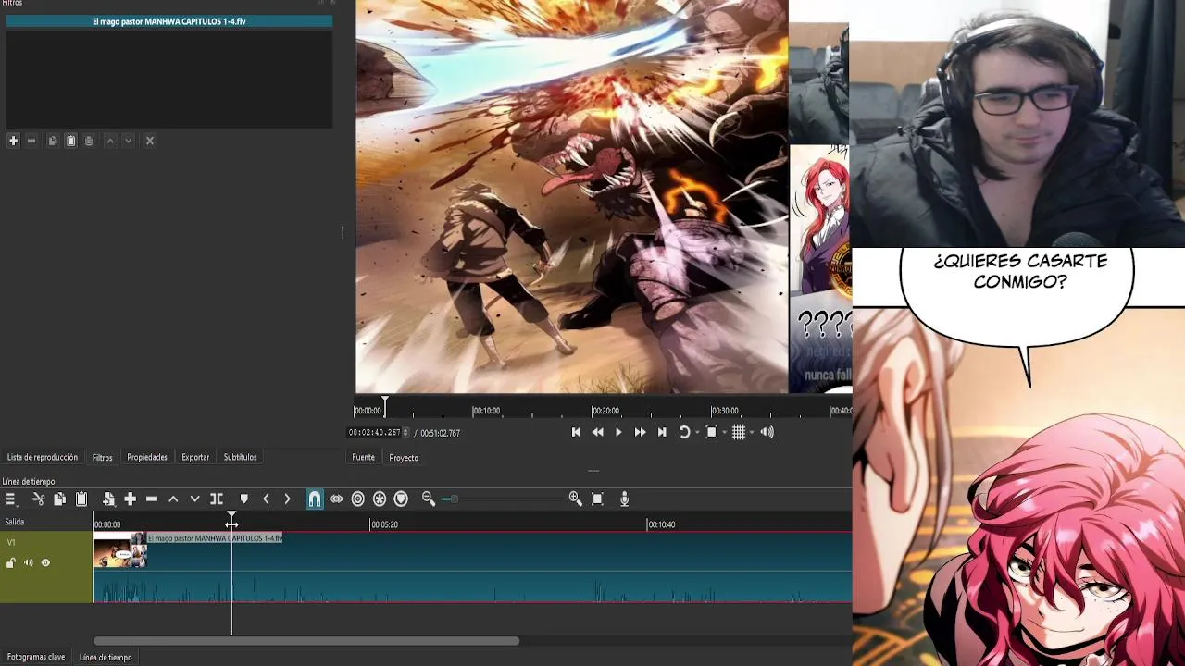
Task: Mute audio on track V1
Action: [x=29, y=562]
